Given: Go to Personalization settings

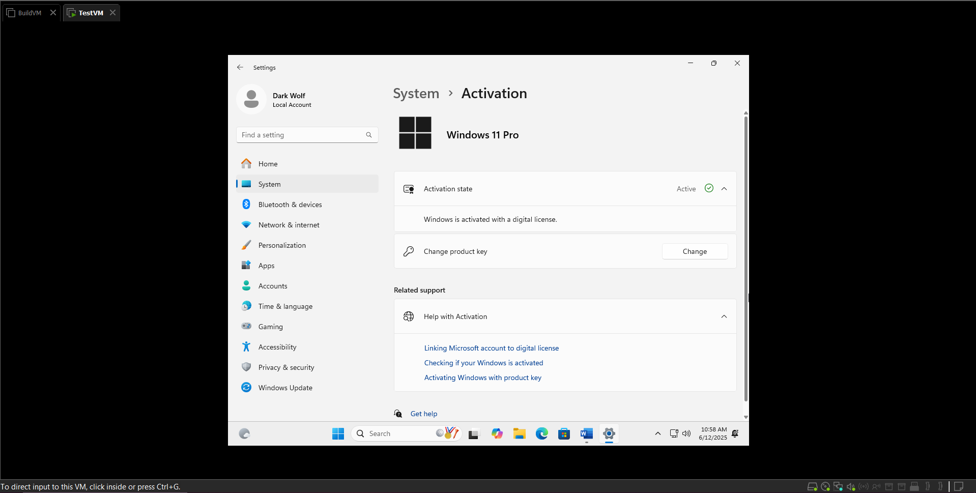Looking at the screenshot, I should [x=307, y=245].
